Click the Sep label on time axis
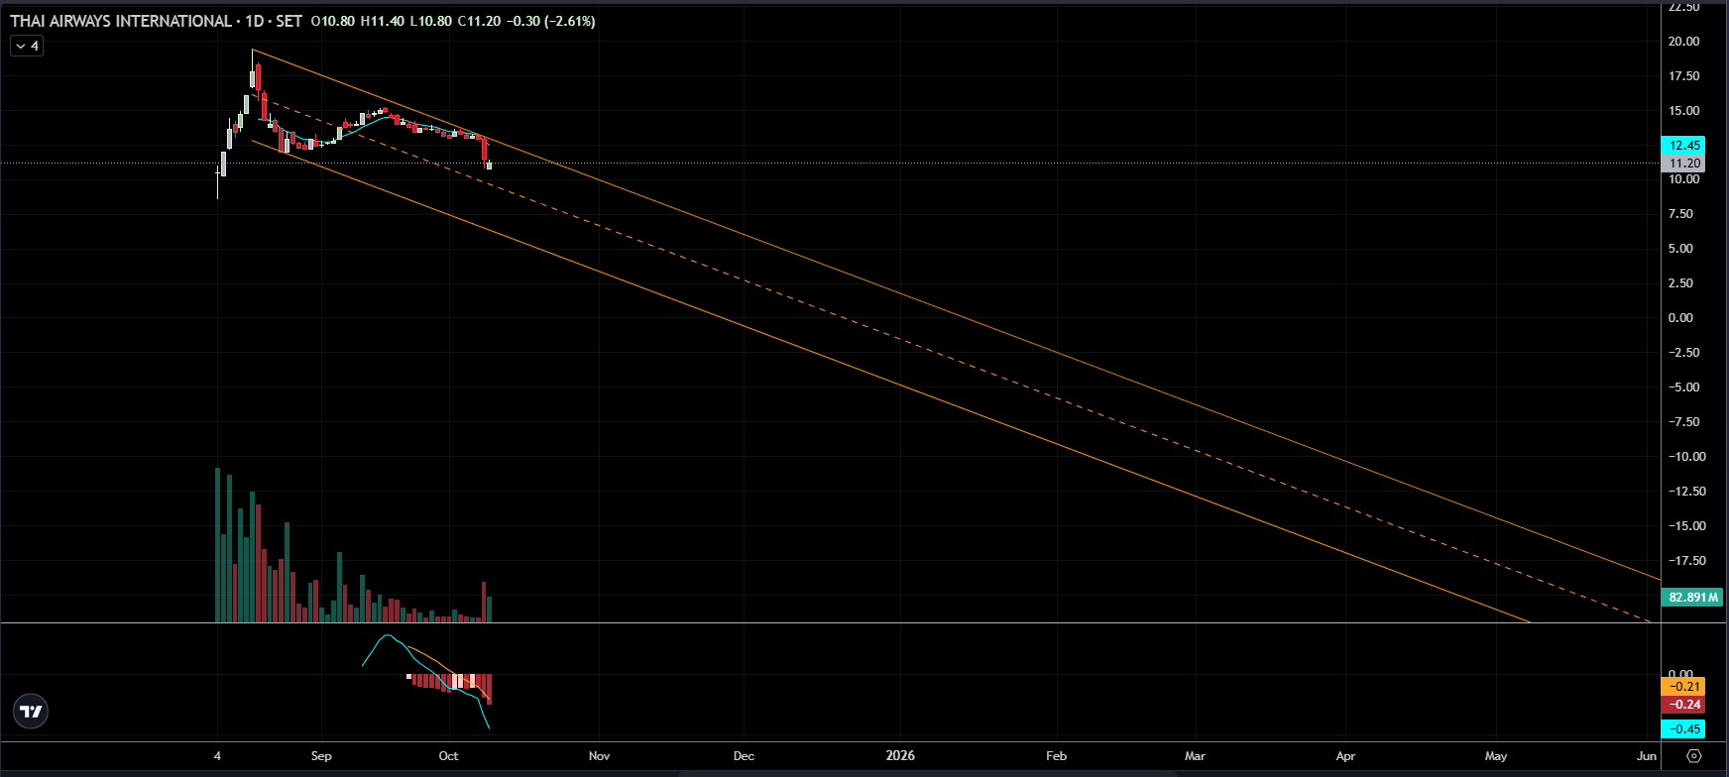The height and width of the screenshot is (777, 1729). (321, 756)
